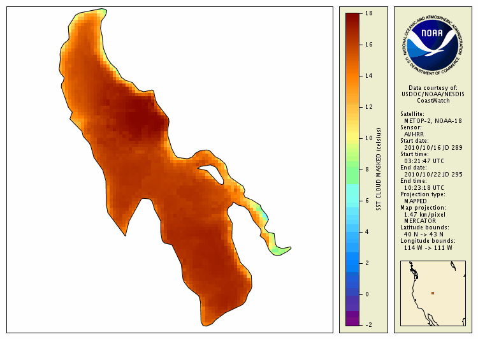Click the CoastWatch text

[x=433, y=101]
